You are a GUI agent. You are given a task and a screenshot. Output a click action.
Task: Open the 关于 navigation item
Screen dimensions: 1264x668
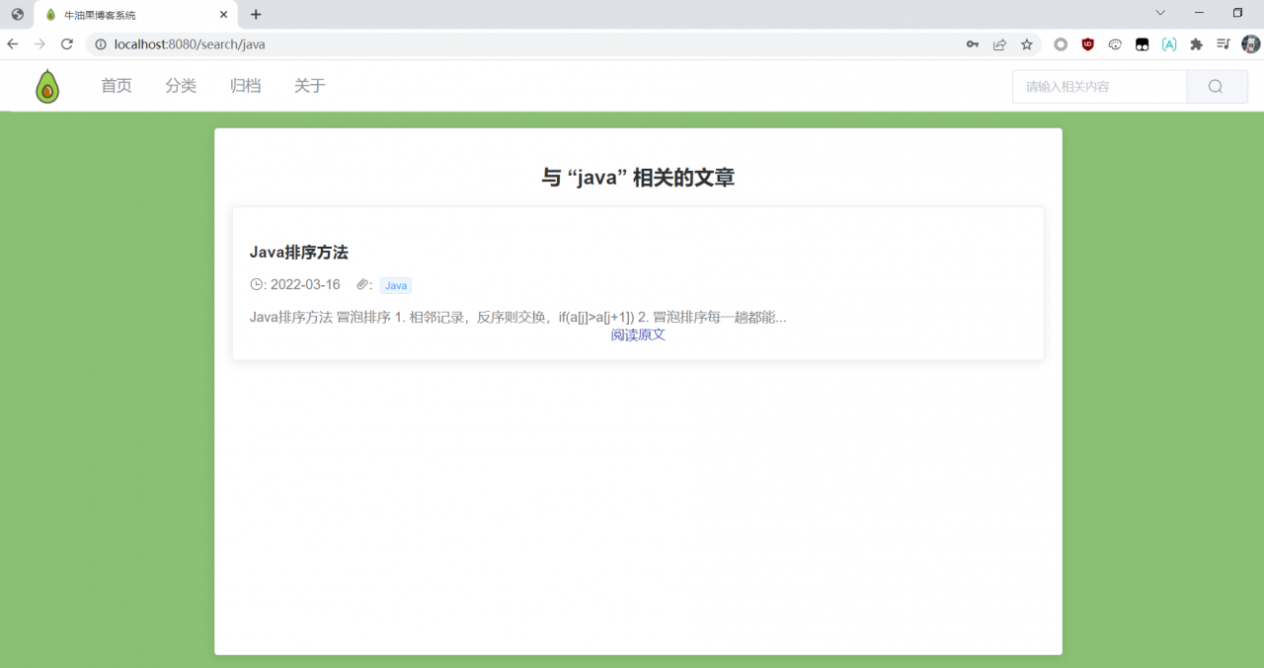[310, 86]
